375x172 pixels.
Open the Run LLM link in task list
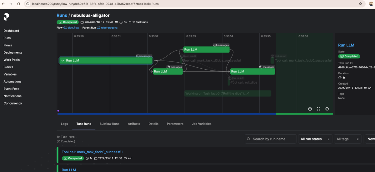(69, 170)
